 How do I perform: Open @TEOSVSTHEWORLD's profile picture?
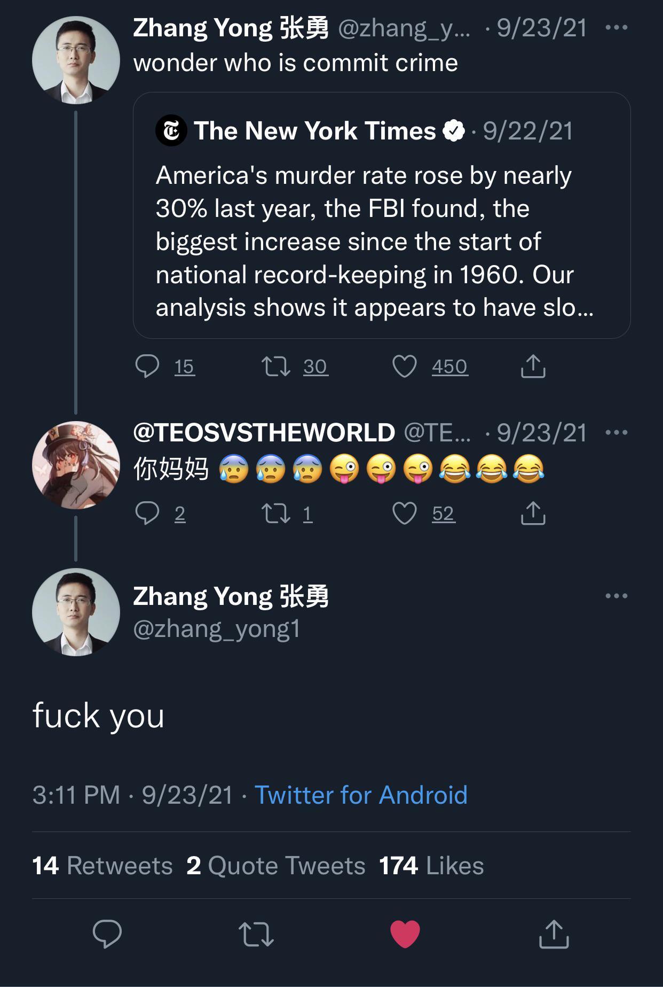(x=76, y=465)
